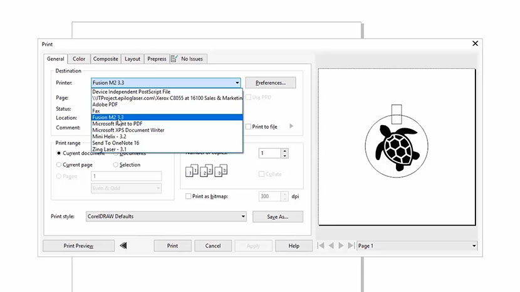Click the next page arrow in preview

[341, 246]
